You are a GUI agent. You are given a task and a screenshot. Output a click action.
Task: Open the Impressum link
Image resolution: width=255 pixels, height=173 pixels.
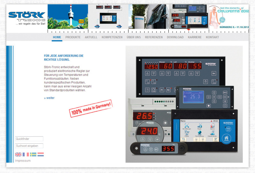click(x=23, y=161)
